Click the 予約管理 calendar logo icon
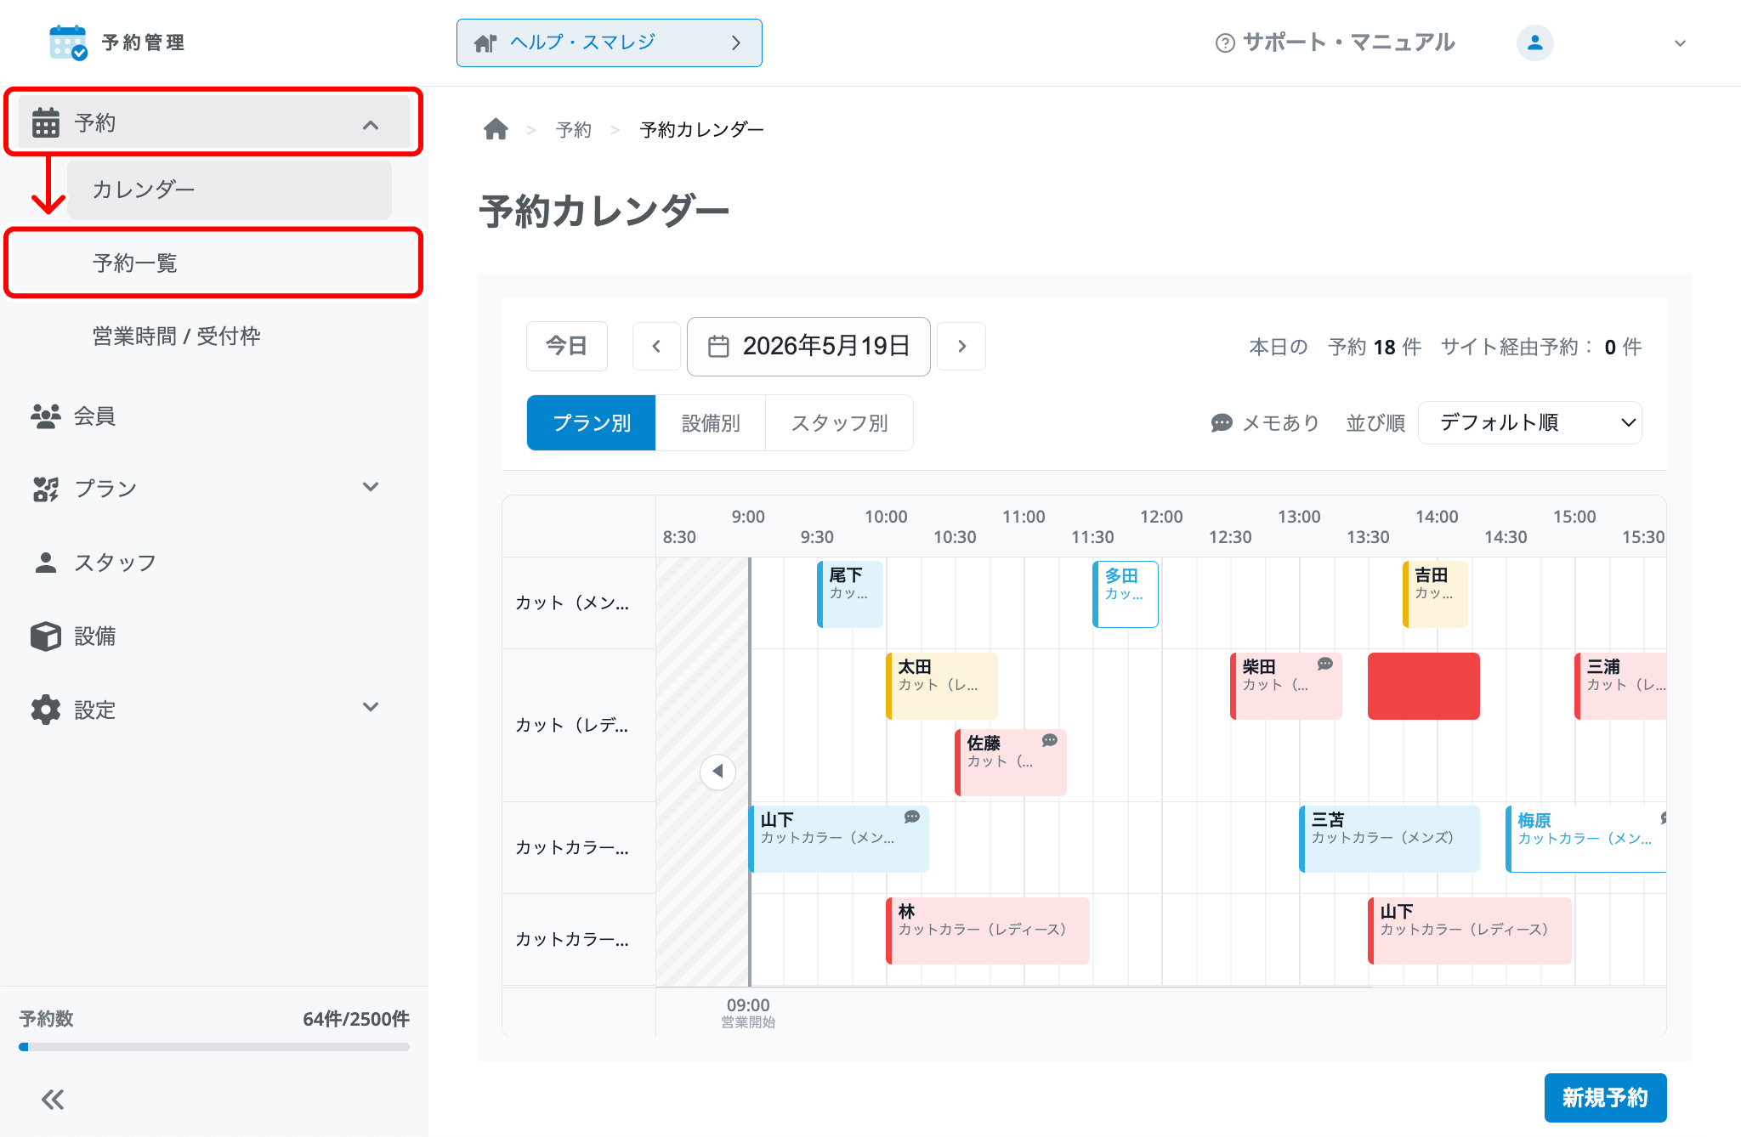 (x=68, y=42)
